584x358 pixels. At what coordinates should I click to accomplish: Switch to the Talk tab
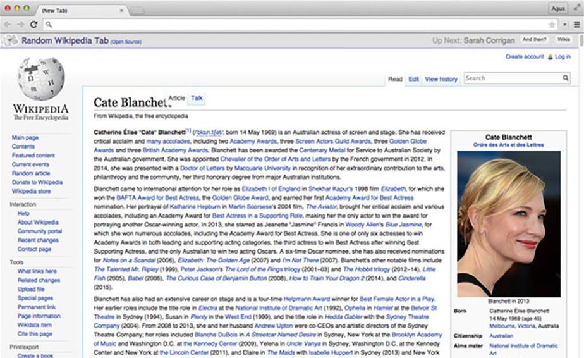click(x=197, y=98)
